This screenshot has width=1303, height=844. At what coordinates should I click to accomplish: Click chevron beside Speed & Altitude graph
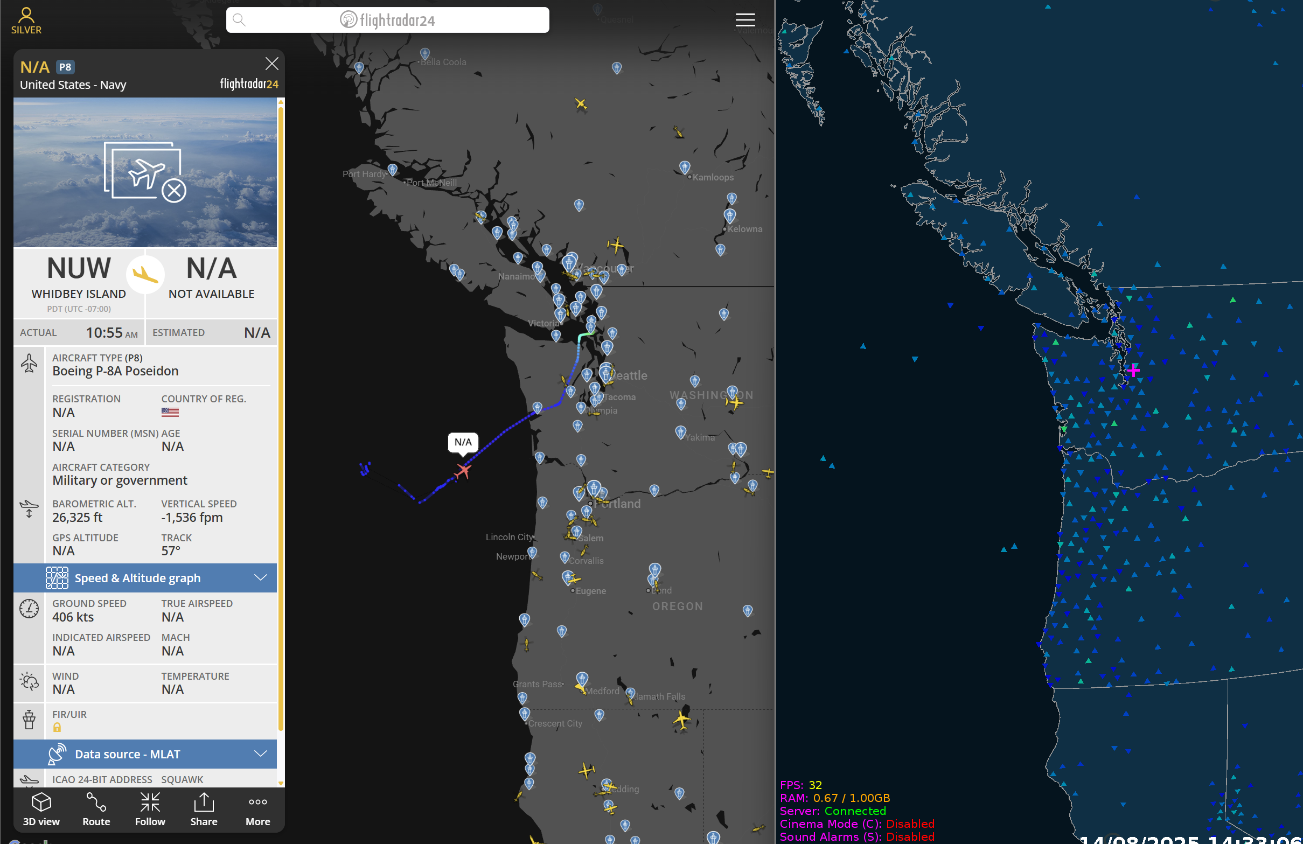point(261,578)
